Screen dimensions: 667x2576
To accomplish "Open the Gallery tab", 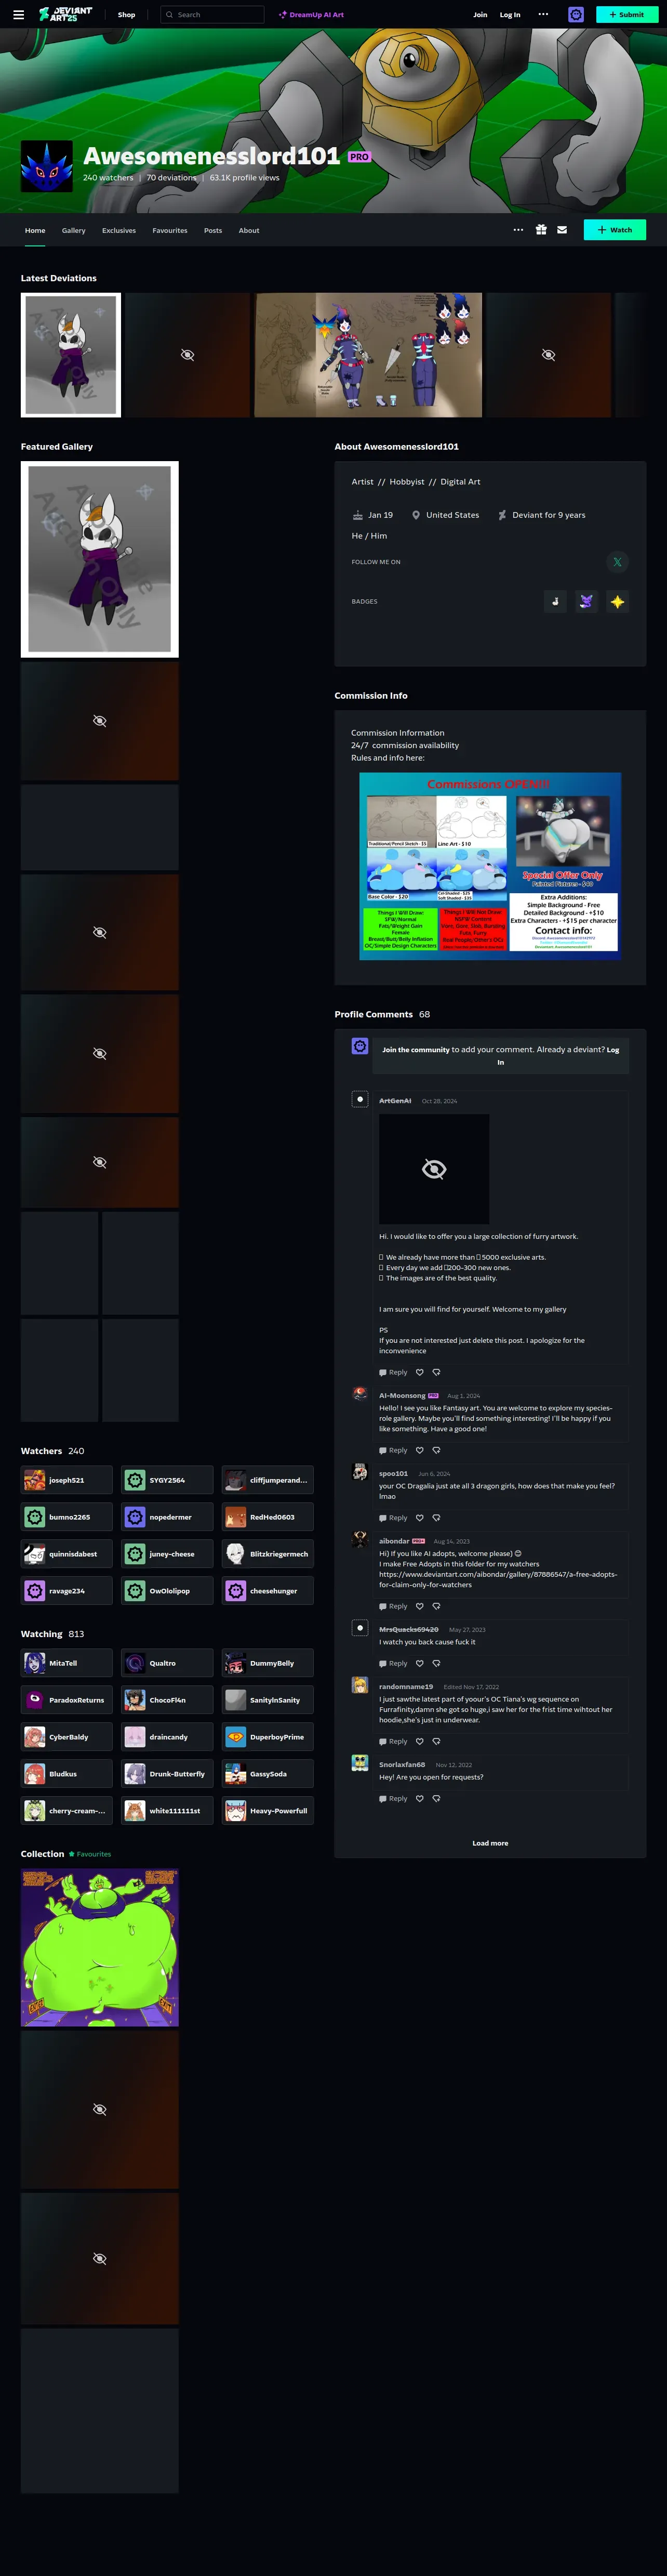I will pos(74,230).
